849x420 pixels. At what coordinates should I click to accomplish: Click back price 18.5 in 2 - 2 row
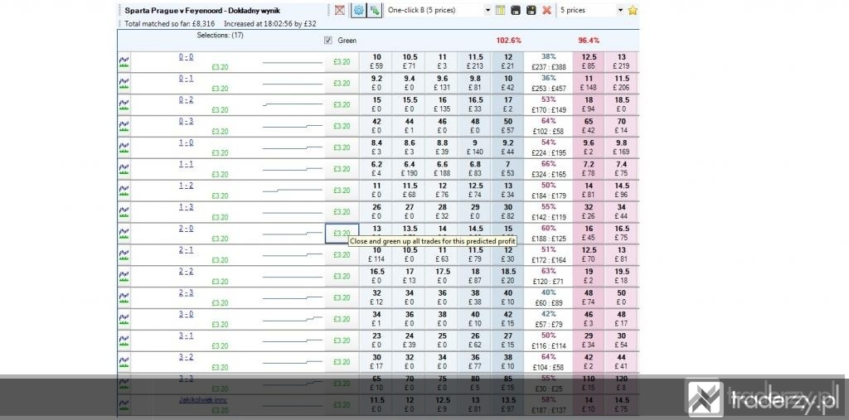click(x=508, y=276)
